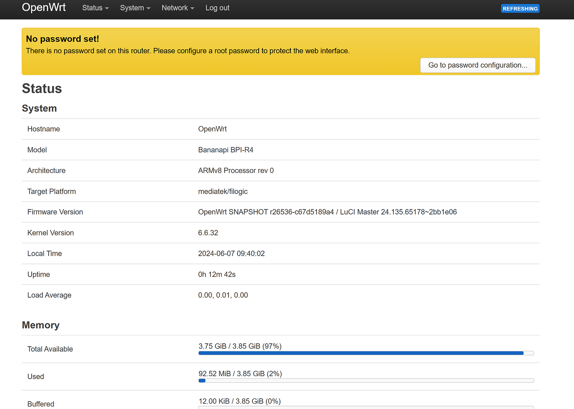The height and width of the screenshot is (409, 574).
Task: Click Go to password configuration button
Action: (478, 65)
